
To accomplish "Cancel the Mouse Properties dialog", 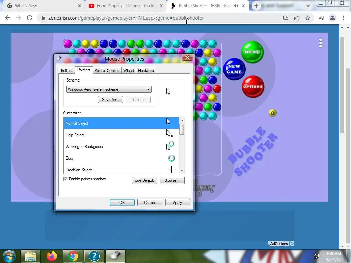I will coord(150,203).
